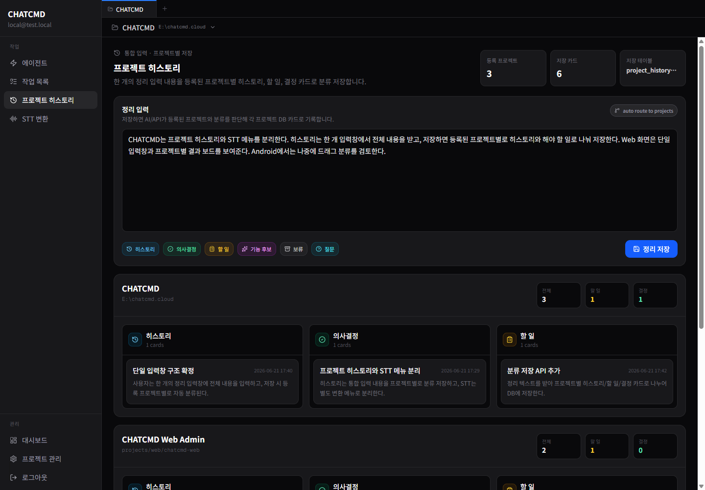Click the waveform icon beside STT 변환
This screenshot has width=705, height=490.
click(x=13, y=119)
